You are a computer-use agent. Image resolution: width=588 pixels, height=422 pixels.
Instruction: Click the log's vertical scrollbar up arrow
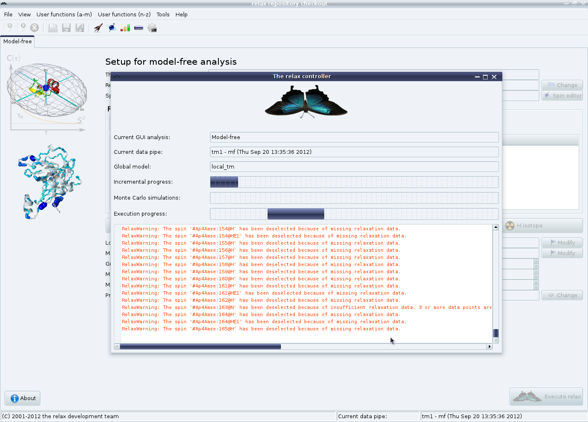click(x=496, y=227)
